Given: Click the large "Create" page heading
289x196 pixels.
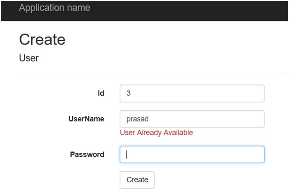Looking at the screenshot, I should coord(42,40).
